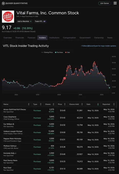
Task: Click the Chief Supply Chain Officer title
Action: (13, 134)
